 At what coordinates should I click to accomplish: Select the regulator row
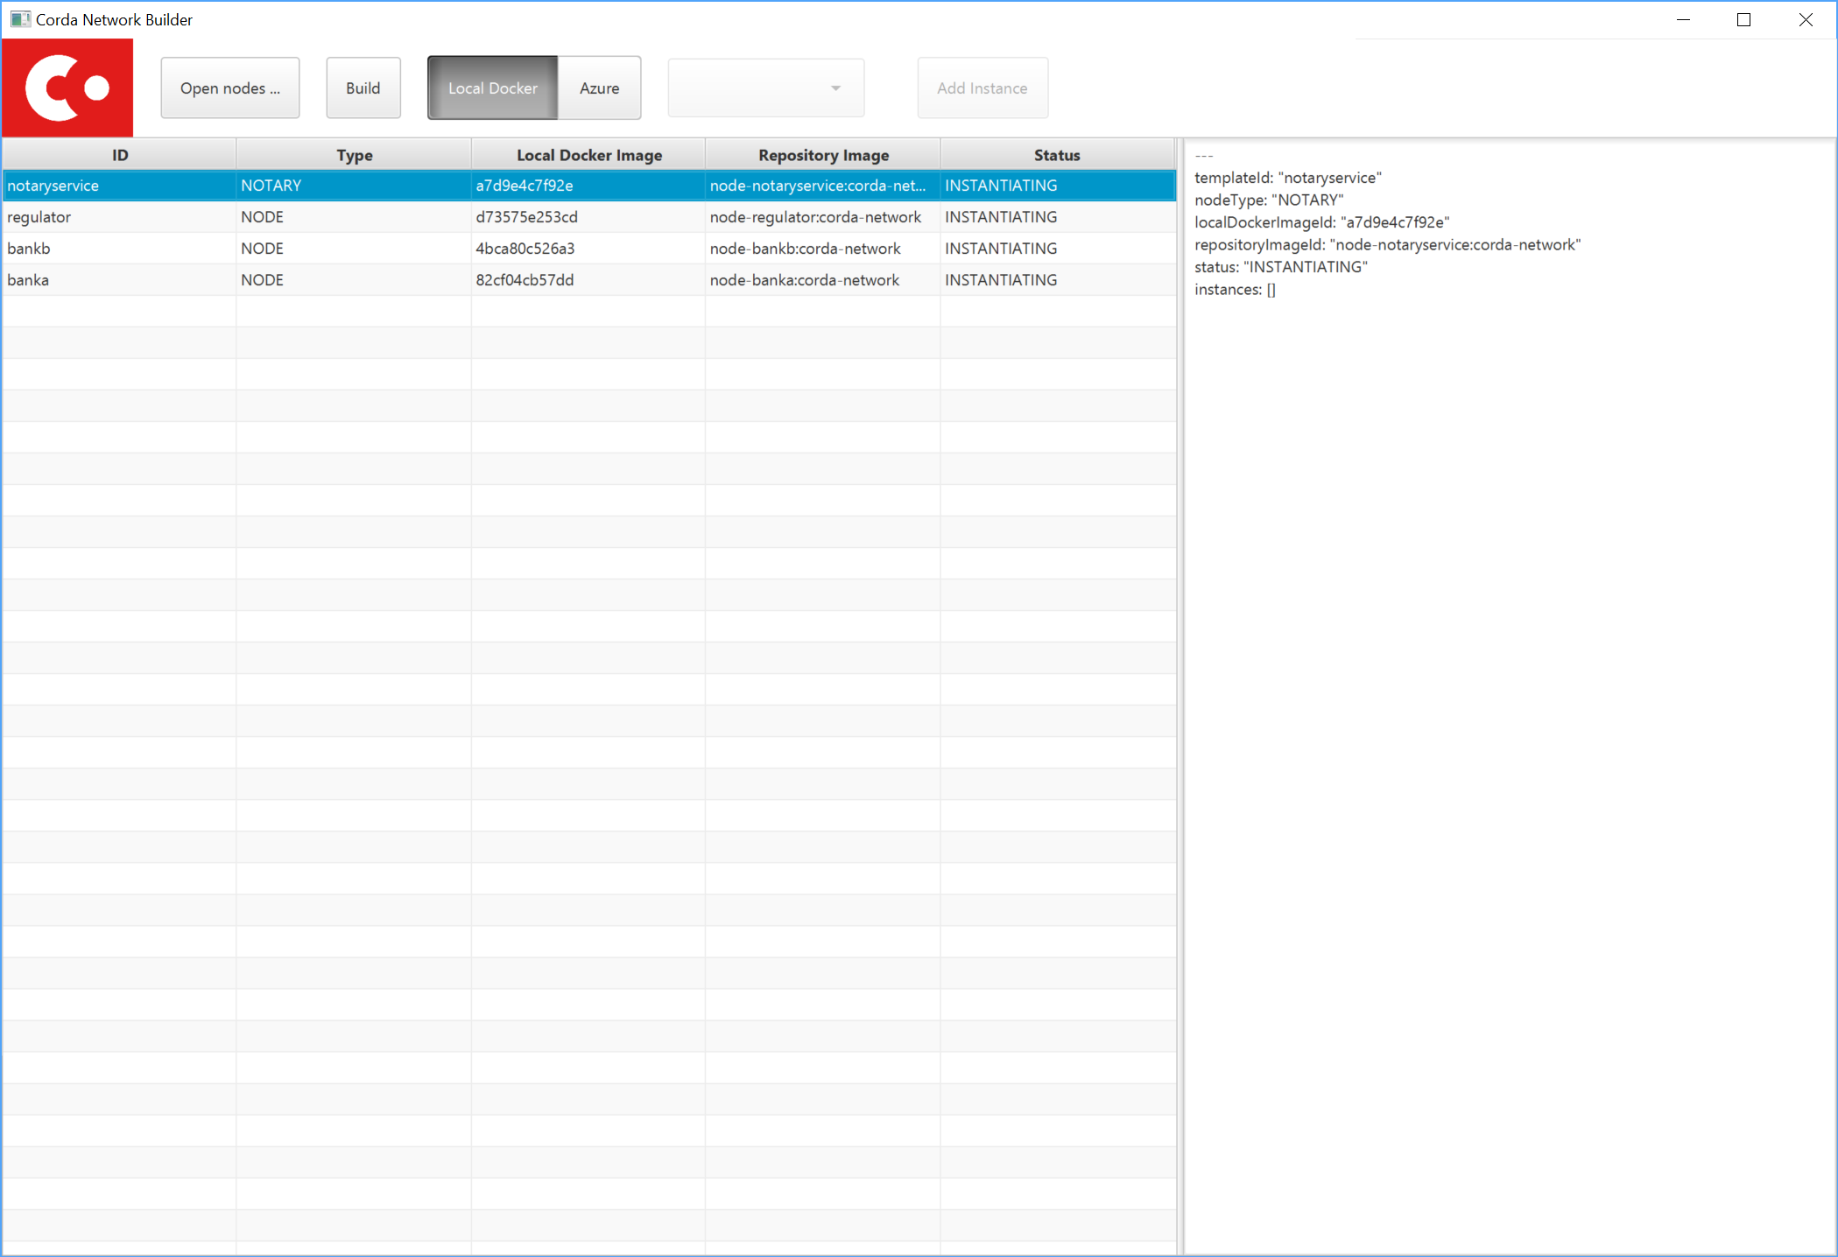pos(589,217)
